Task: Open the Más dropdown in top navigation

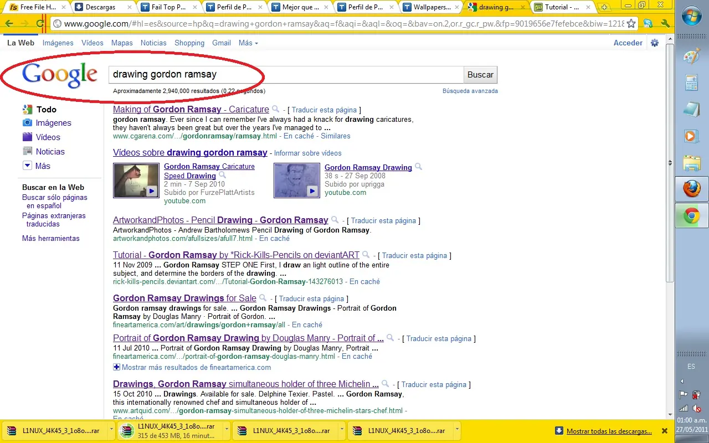Action: click(248, 43)
